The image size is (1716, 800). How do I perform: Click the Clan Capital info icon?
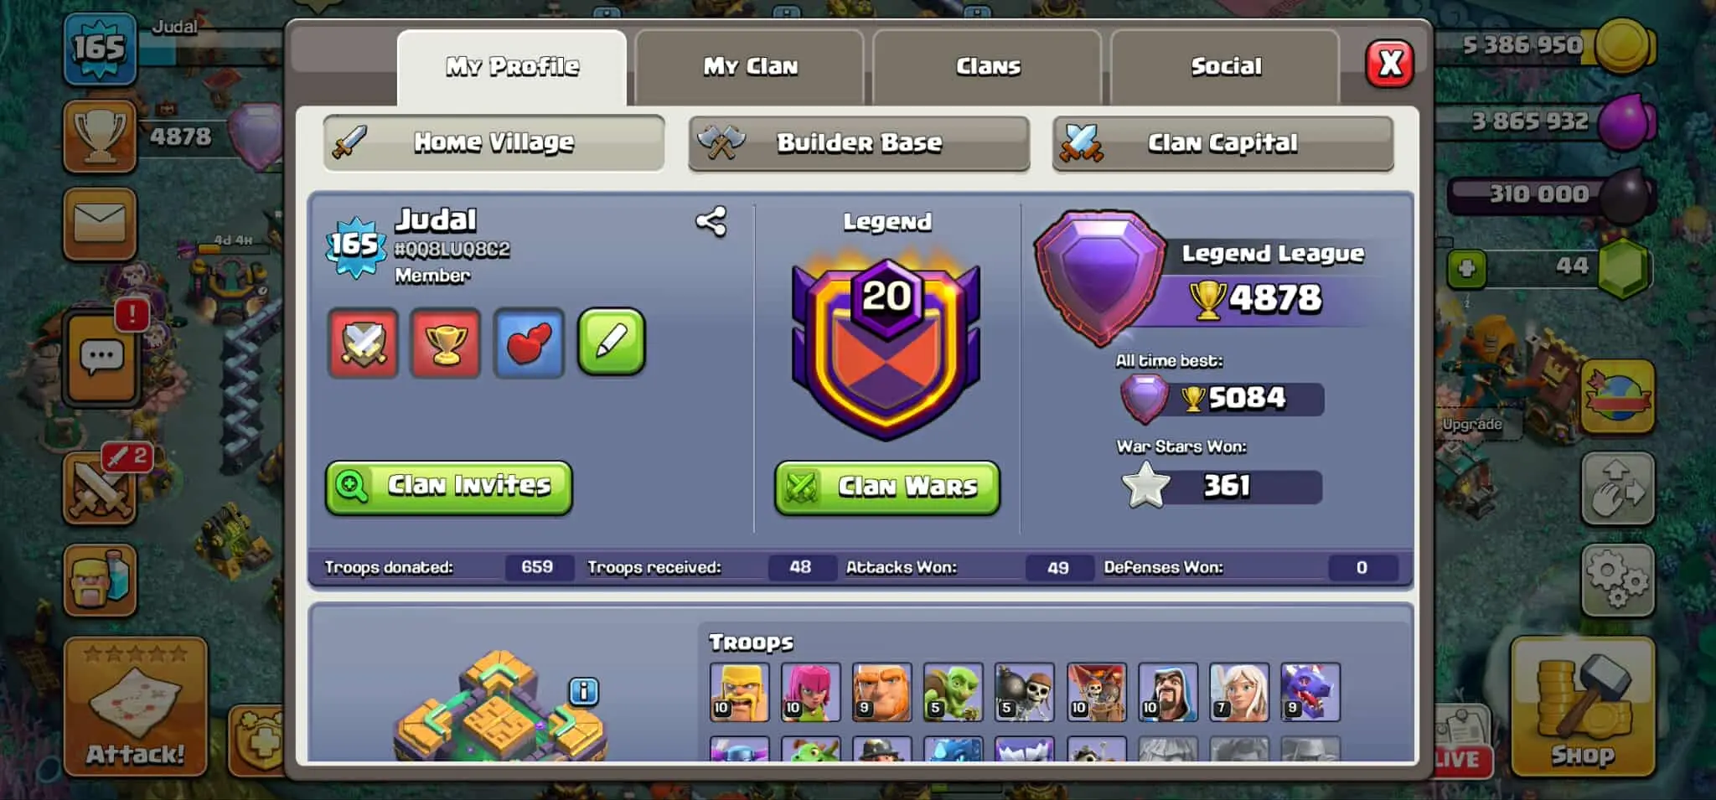pyautogui.click(x=584, y=692)
